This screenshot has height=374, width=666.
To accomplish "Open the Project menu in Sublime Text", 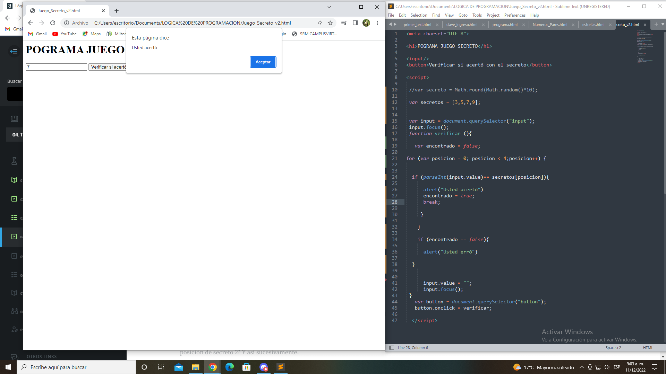I will 493,15.
